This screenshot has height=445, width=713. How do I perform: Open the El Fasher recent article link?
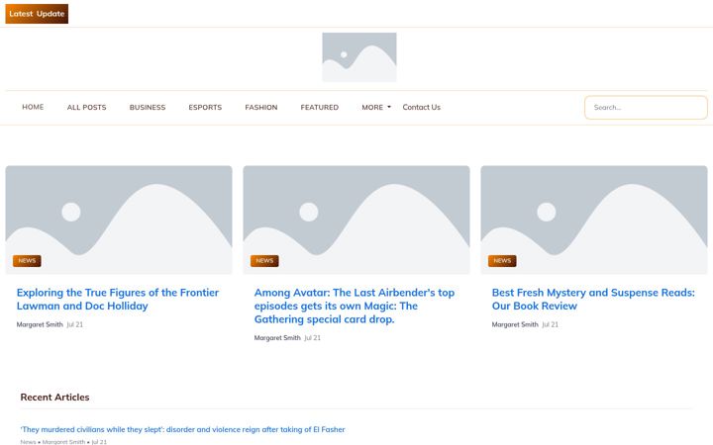182,429
